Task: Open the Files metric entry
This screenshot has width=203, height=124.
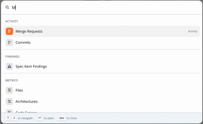Action: point(102,90)
